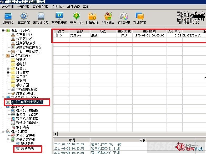Click the broom icon beside 游戏清理顺序

pos(13,93)
